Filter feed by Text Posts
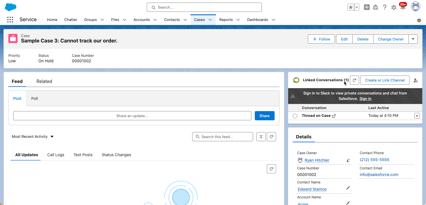This screenshot has width=426, height=205. click(83, 155)
